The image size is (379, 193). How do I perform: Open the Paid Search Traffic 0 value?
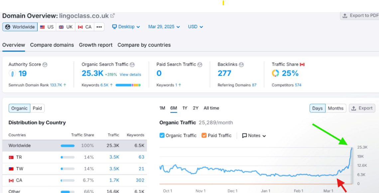(x=159, y=73)
